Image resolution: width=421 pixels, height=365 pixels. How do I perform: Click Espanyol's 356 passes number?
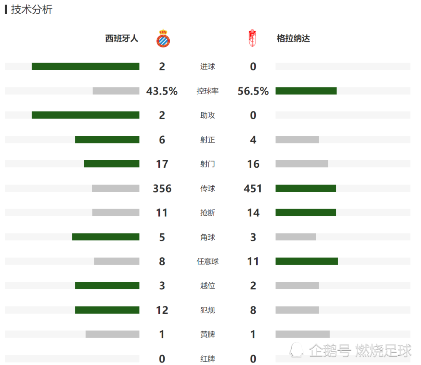click(x=162, y=188)
